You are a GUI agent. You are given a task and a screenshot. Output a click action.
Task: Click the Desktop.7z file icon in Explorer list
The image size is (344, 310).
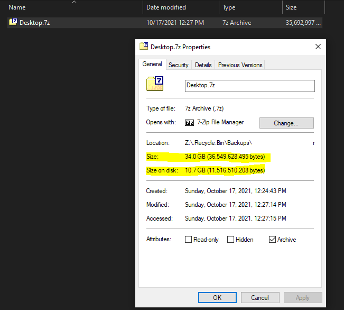(13, 22)
